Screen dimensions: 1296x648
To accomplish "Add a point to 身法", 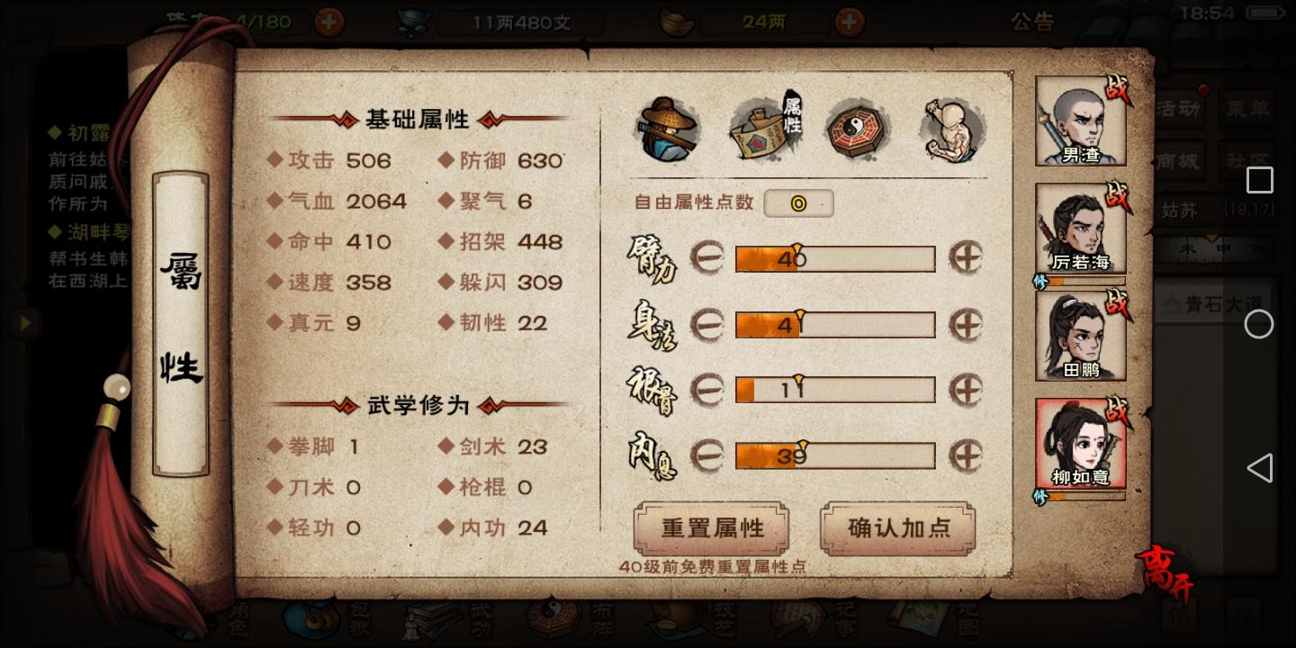I will pos(966,325).
